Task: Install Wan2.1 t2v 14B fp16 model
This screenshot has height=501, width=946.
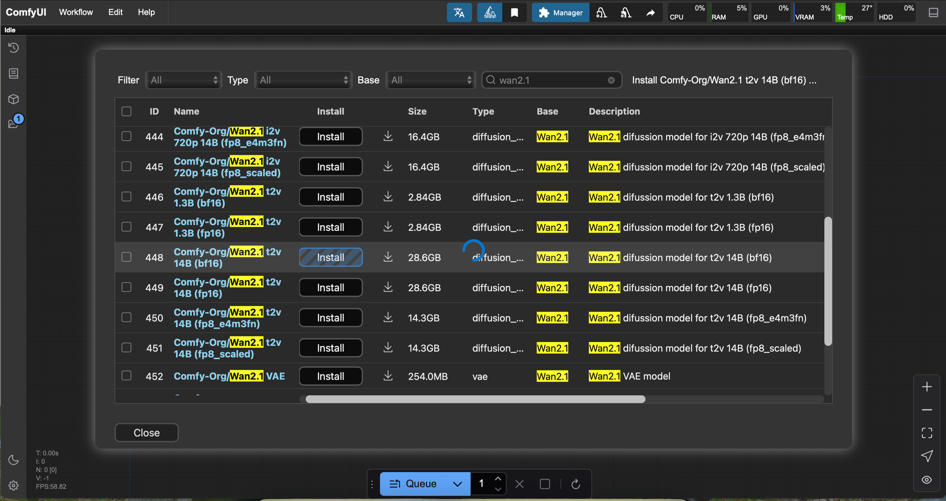Action: pyautogui.click(x=331, y=288)
